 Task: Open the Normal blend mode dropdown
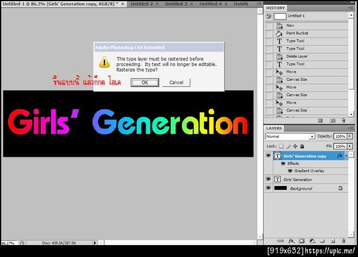click(x=290, y=137)
